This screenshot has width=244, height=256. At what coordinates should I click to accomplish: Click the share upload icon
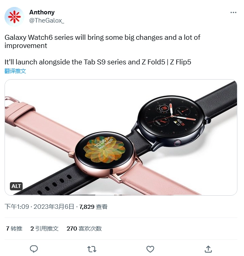tap(208, 249)
